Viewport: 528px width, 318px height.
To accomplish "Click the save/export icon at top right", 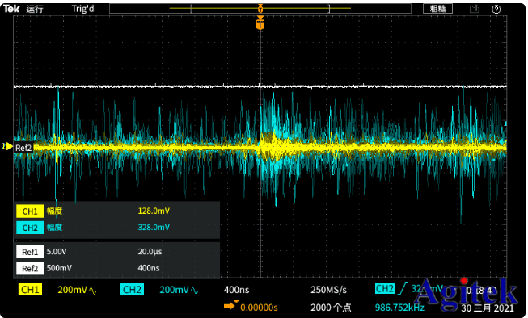I will [x=475, y=9].
